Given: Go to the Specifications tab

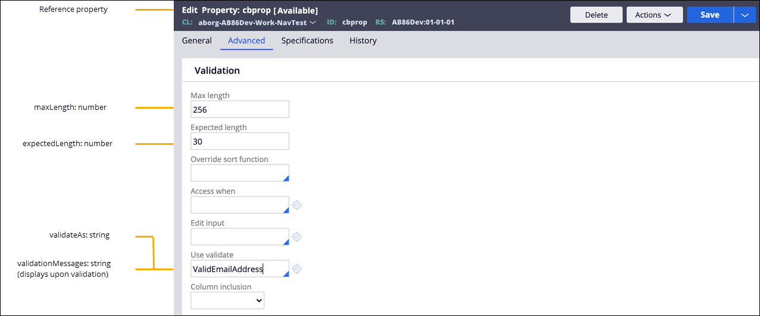Looking at the screenshot, I should point(307,40).
